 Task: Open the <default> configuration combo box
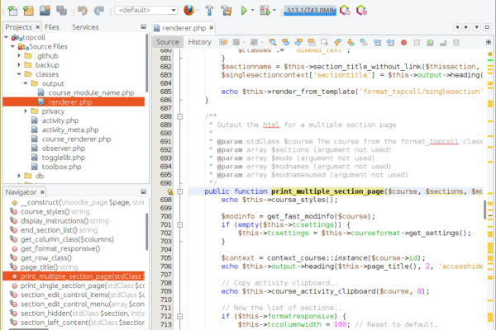[146, 11]
